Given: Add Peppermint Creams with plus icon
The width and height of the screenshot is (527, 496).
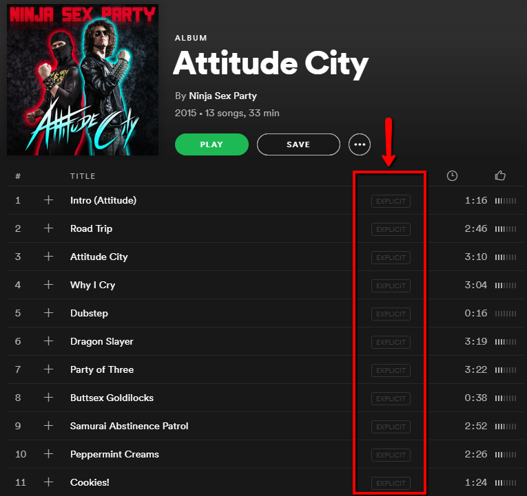Looking at the screenshot, I should coord(48,454).
